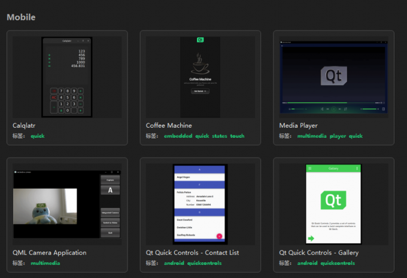
Task: Open the Contact List example thumbnail
Action: (x=200, y=204)
